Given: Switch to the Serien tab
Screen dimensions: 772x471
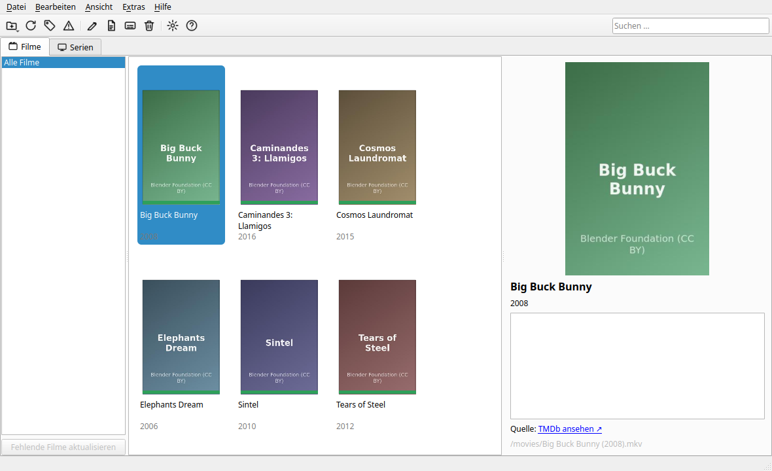Looking at the screenshot, I should point(75,47).
